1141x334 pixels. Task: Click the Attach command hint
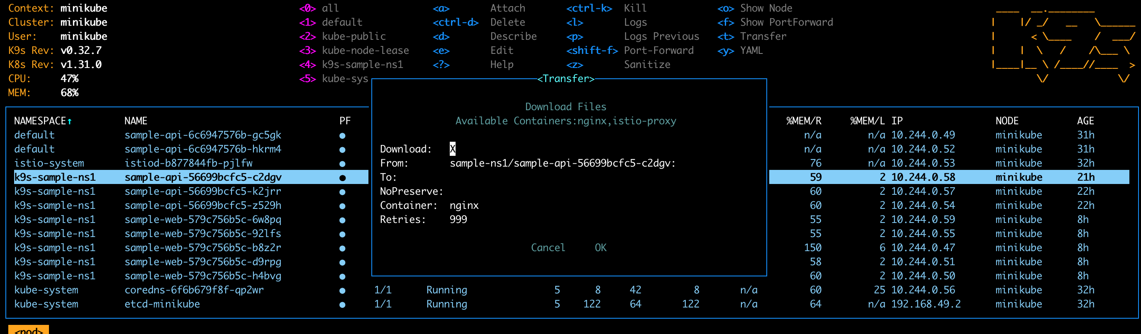point(507,8)
